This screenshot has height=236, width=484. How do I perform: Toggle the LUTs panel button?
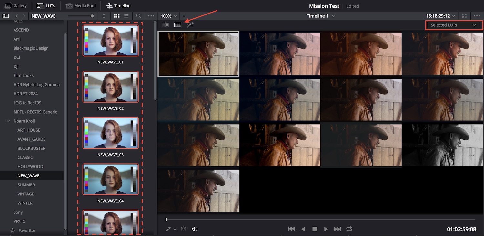pyautogui.click(x=46, y=6)
